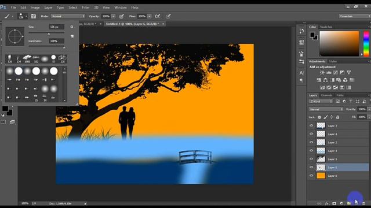
Task: Open the Brush tool preset picker icon
Action: (8, 16)
